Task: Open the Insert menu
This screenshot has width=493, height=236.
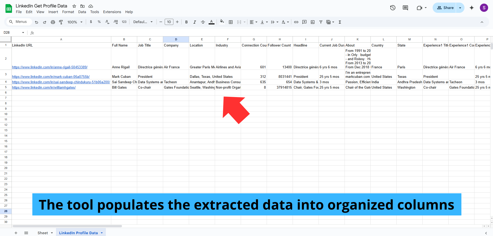Action: click(x=53, y=12)
